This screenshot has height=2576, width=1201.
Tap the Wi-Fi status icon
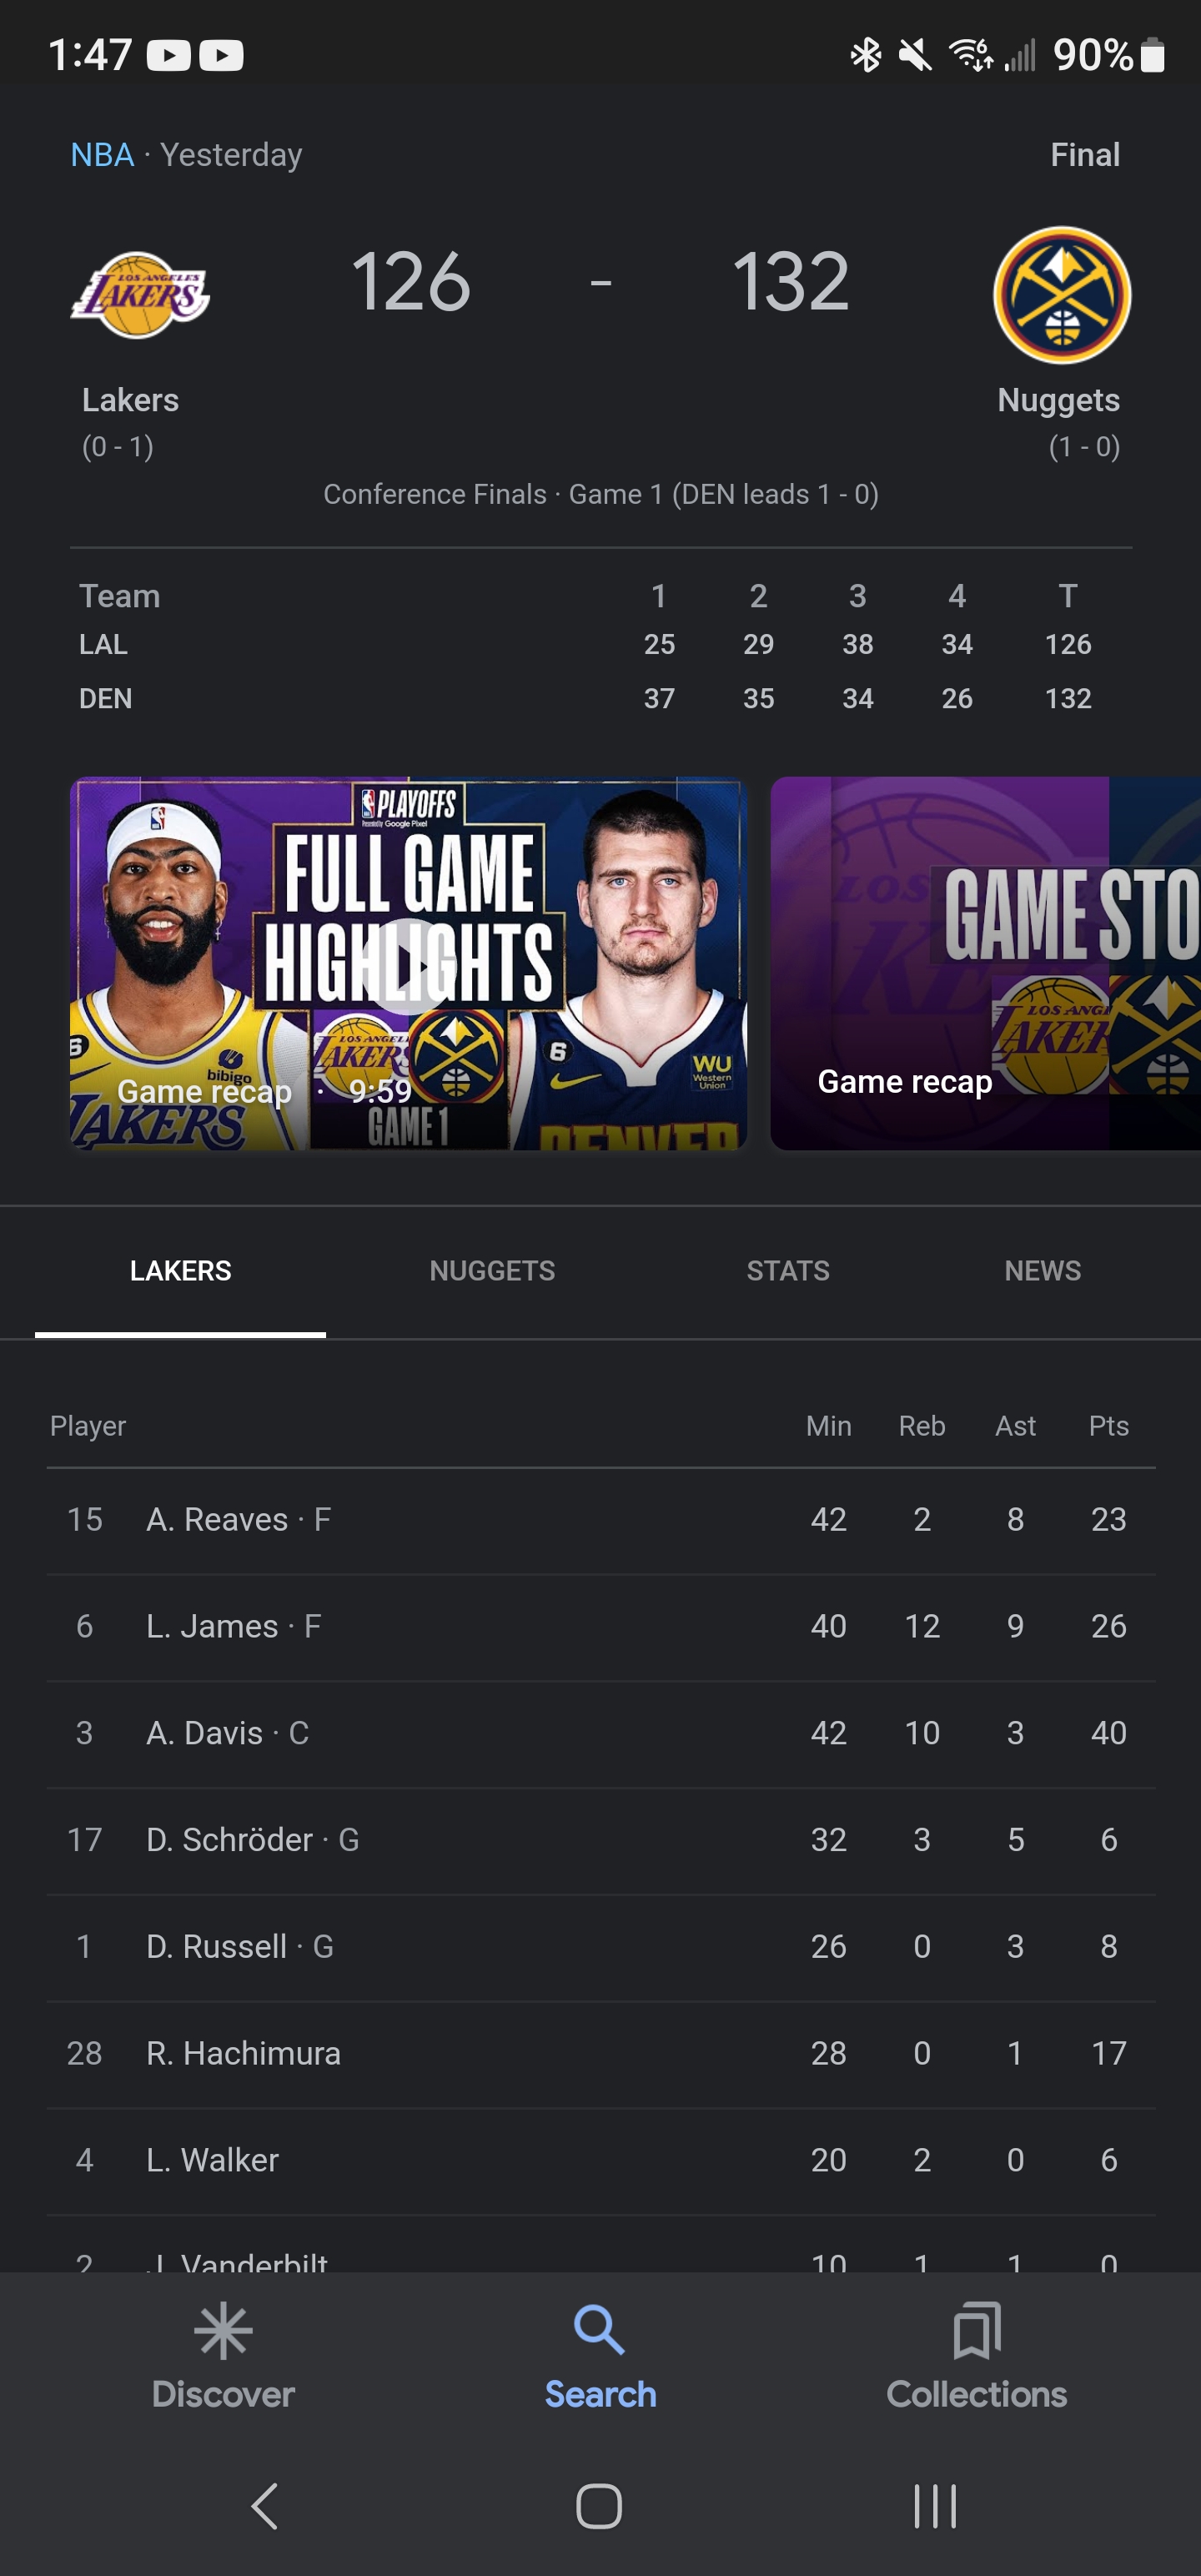pyautogui.click(x=970, y=54)
